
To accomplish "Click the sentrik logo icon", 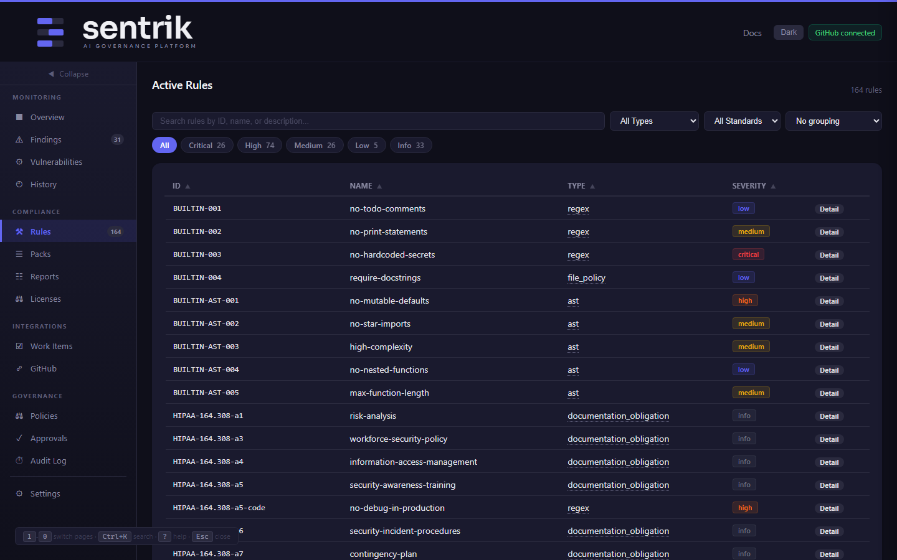I will click(x=50, y=32).
